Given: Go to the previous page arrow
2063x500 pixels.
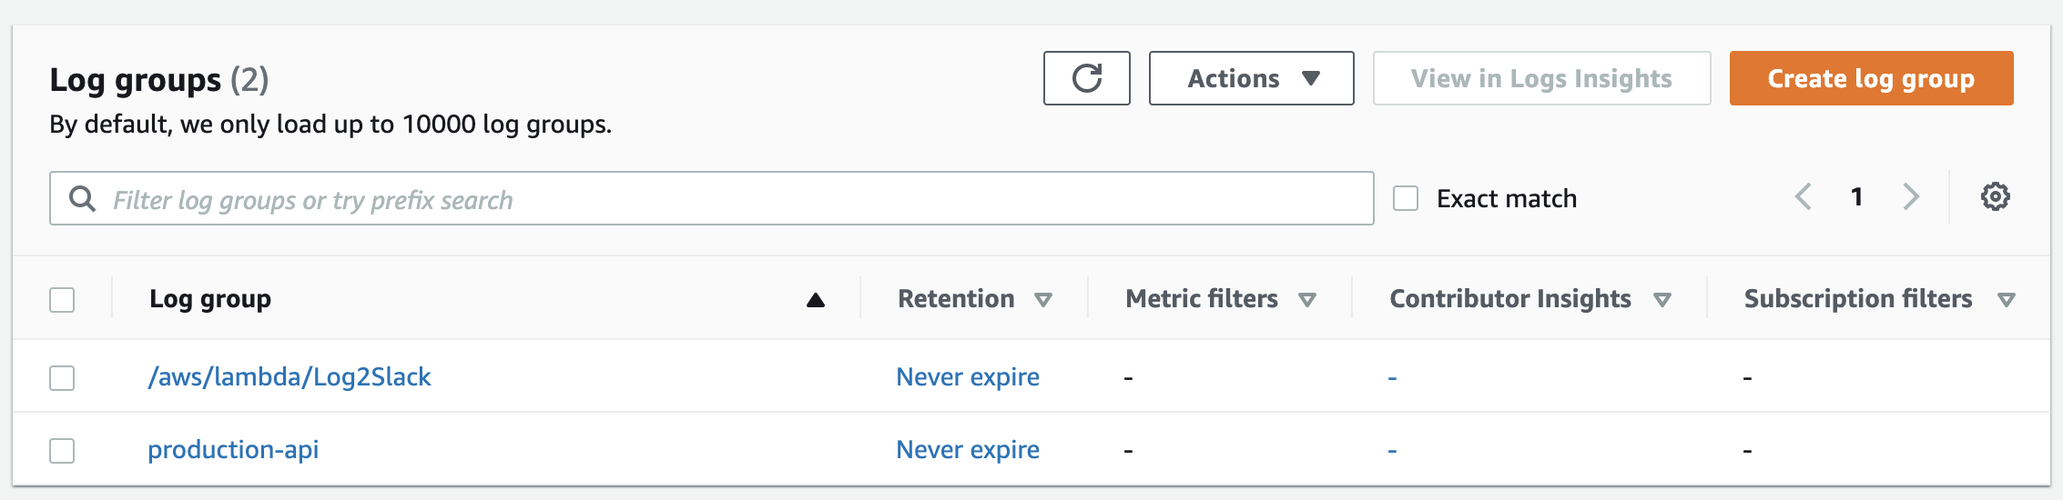Looking at the screenshot, I should tap(1803, 196).
